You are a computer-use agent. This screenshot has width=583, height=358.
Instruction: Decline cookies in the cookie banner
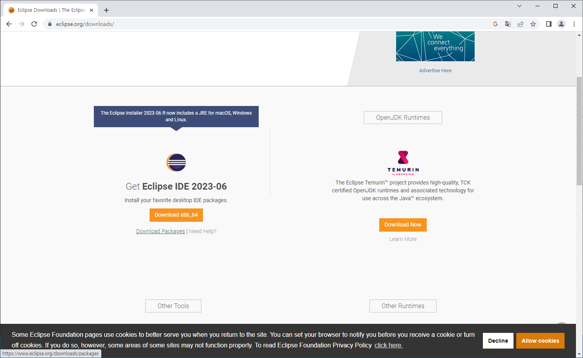498,341
